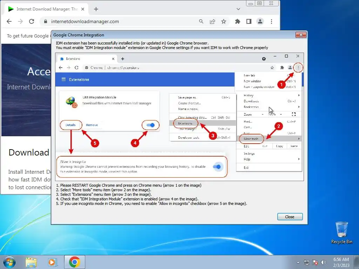The image size is (359, 269).
Task: Click Close button in Chrome Integration dialog
Action: [x=290, y=216]
